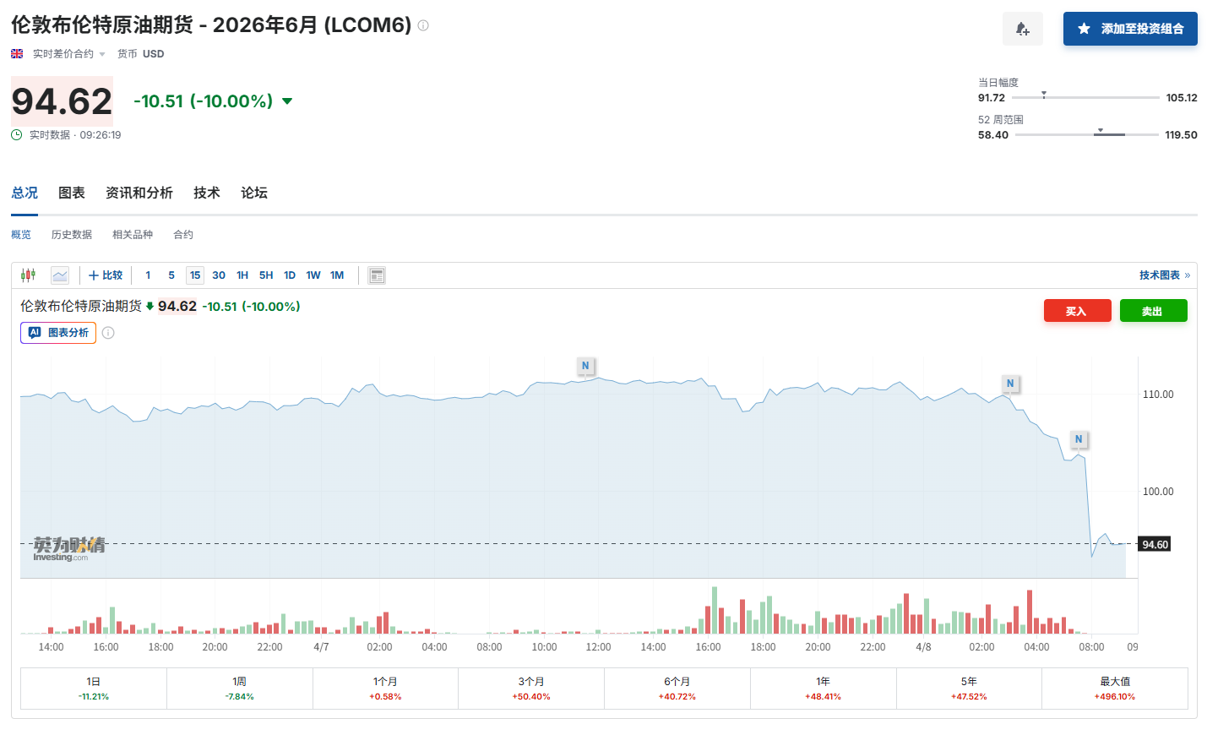Click the red 买入 button
Screen dimensions: 1207x735
coord(1077,310)
